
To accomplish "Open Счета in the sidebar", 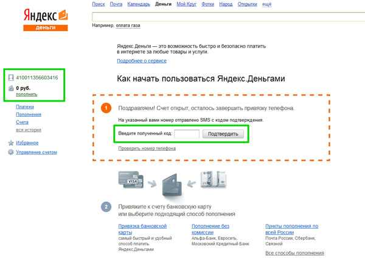I will (x=22, y=122).
